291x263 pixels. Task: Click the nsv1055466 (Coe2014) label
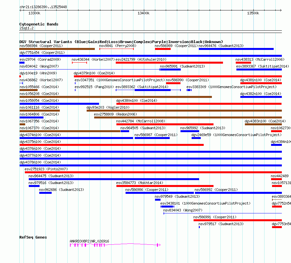pyautogui.click(x=39, y=87)
